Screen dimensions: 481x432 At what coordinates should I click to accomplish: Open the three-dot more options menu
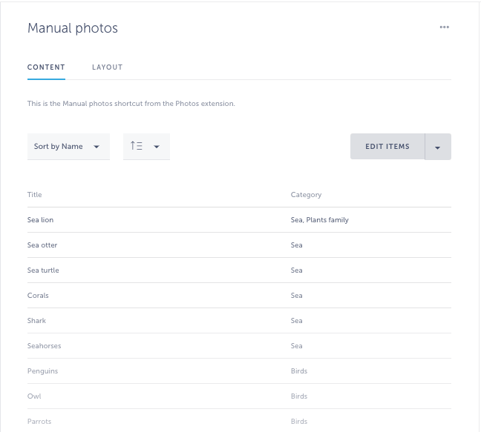pyautogui.click(x=444, y=27)
